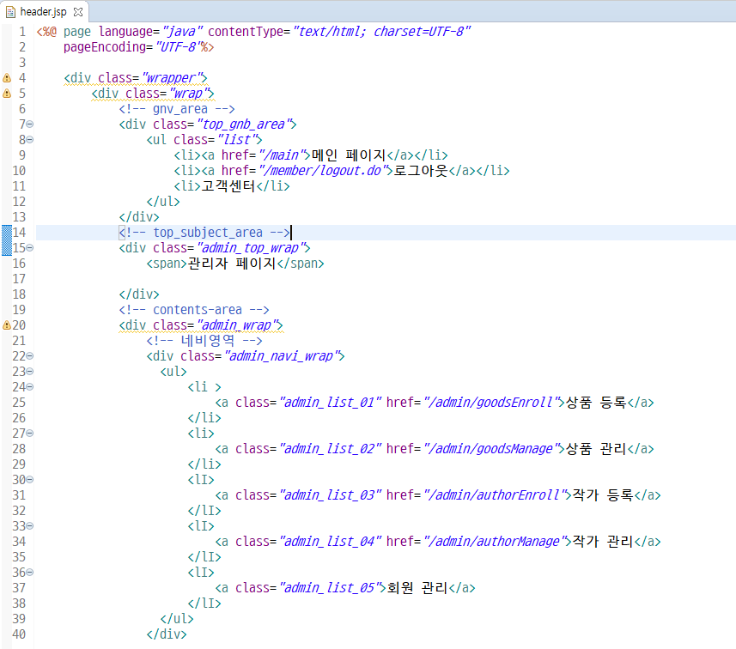
Task: Collapse the fold at line 8
Action: 30,140
